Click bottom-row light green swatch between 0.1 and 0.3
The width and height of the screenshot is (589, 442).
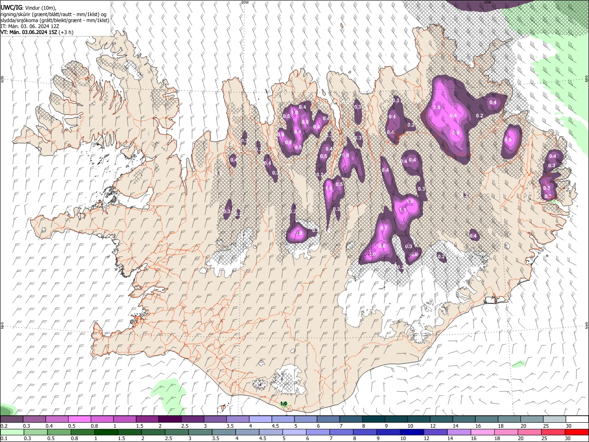pos(12,432)
